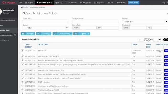The height and width of the screenshot is (94, 168).
Task: Go to the previous page arrow icon
Action: [x=148, y=40]
